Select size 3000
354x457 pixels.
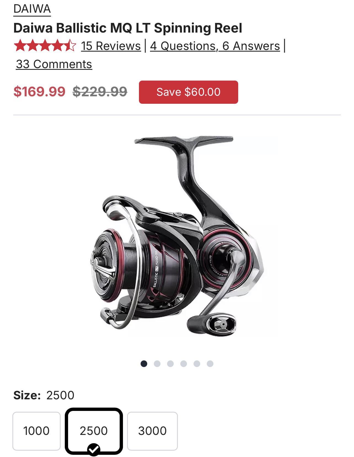tap(152, 431)
